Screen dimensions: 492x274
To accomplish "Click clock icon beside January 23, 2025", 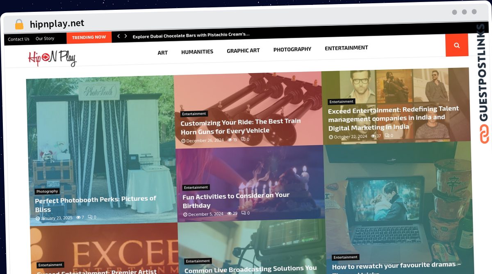I will [38, 218].
